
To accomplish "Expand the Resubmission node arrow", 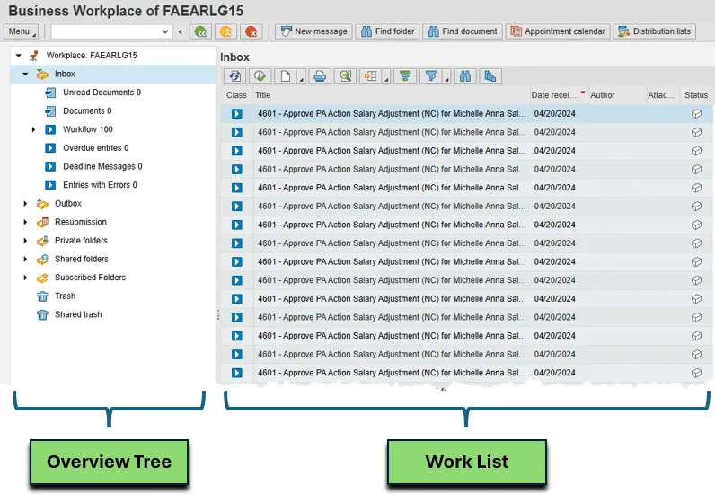I will point(25,222).
